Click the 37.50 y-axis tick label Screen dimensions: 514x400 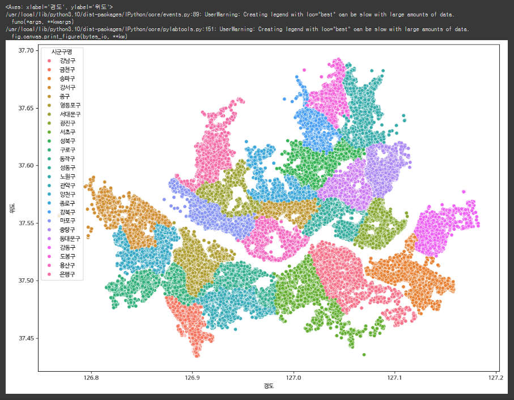coord(26,281)
